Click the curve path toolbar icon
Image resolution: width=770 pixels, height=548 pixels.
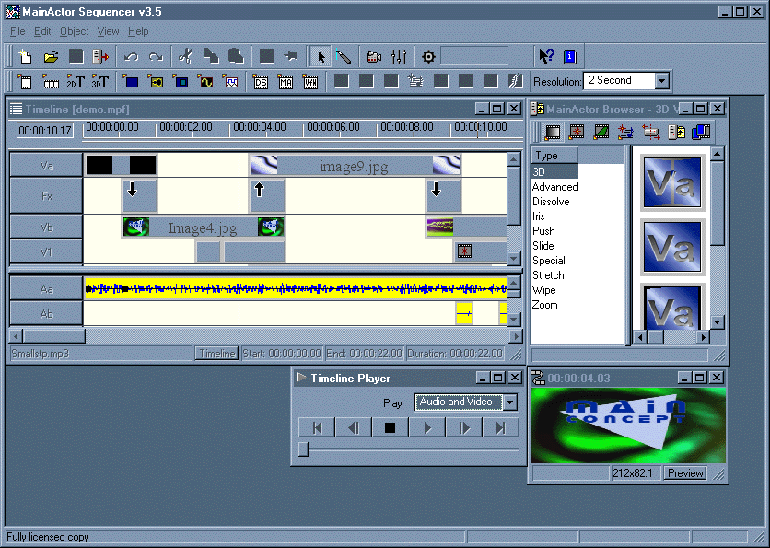515,81
